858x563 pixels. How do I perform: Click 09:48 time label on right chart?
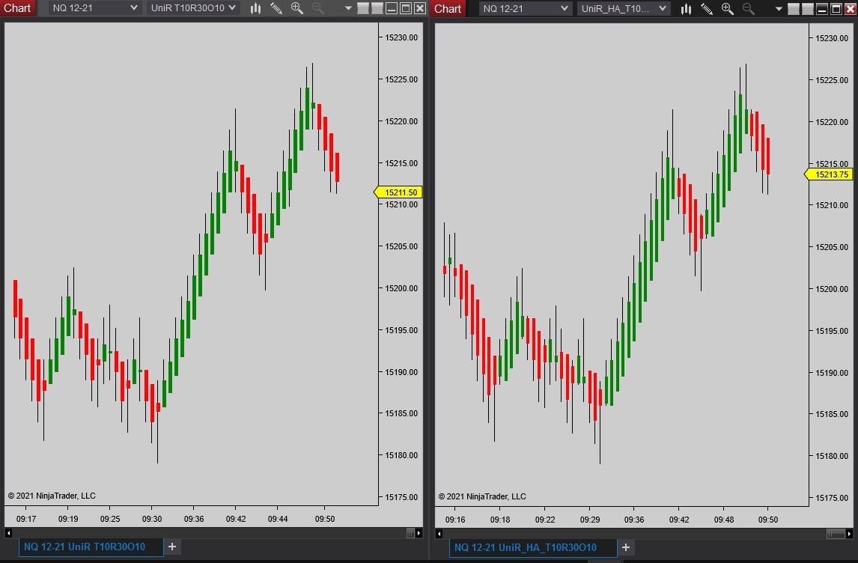coord(724,520)
